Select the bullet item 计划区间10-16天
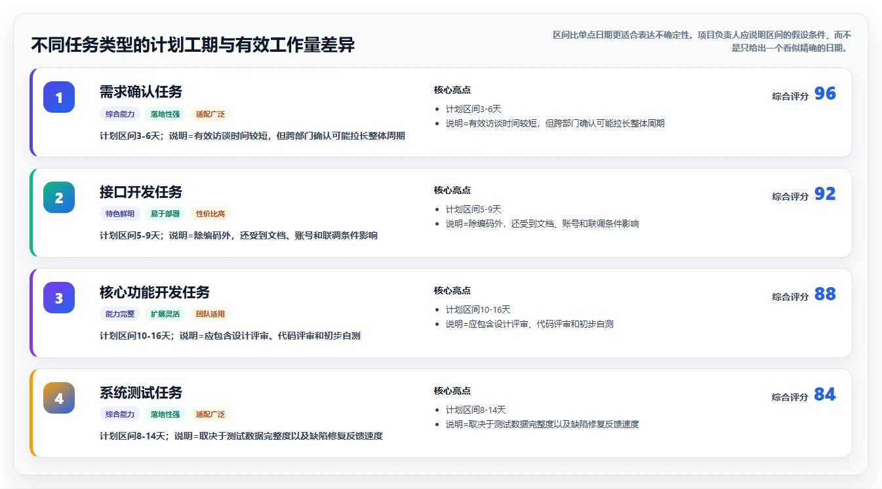This screenshot has height=489, width=882. (478, 309)
